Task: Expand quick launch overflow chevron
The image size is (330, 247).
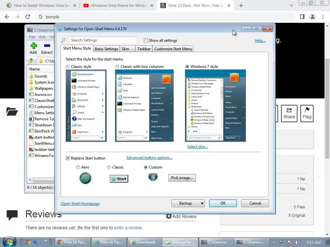Action: [x=46, y=241]
